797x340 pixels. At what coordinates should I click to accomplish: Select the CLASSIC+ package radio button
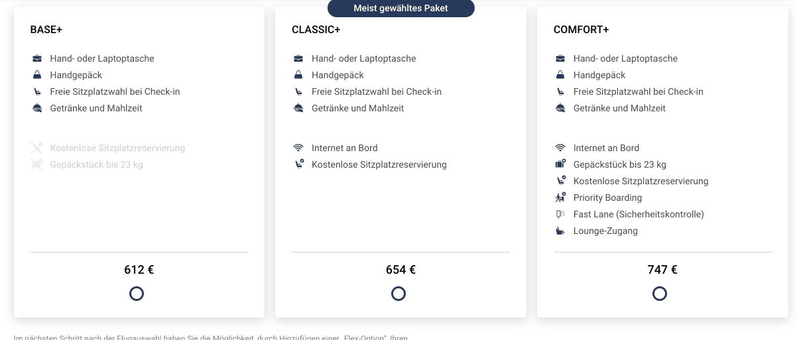(398, 294)
